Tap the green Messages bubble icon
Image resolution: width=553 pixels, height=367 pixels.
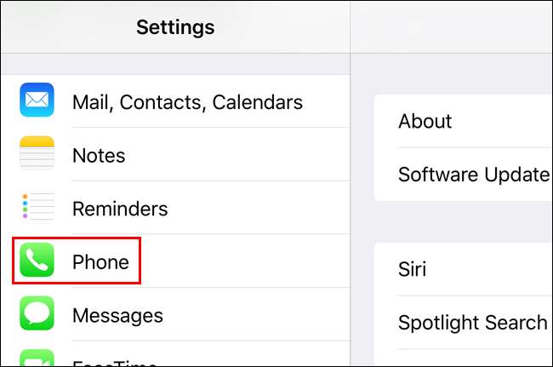tap(37, 314)
